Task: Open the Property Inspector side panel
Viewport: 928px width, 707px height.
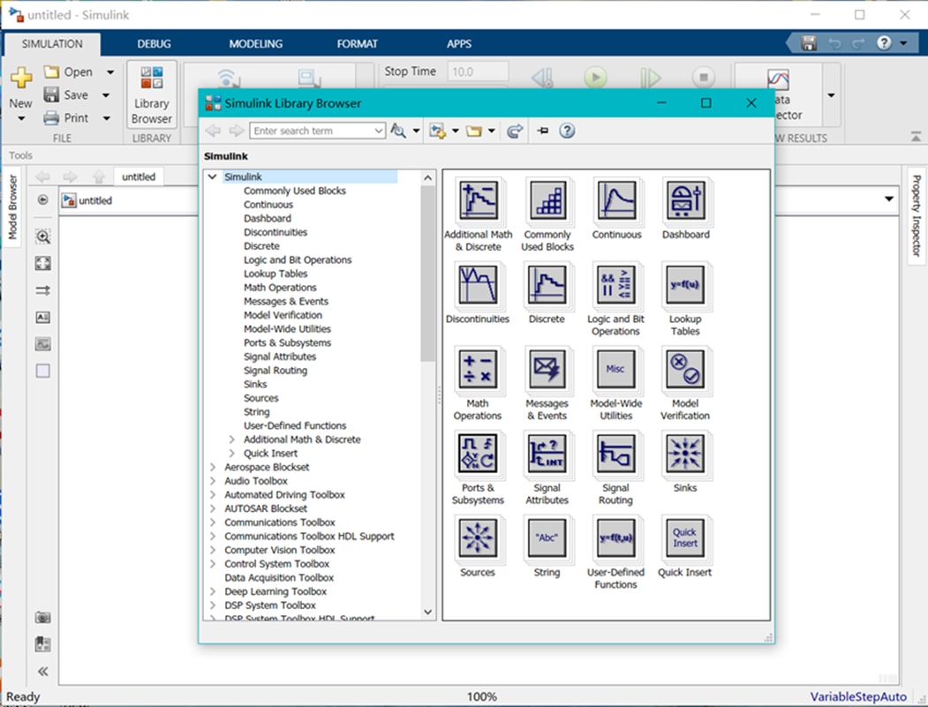Action: coord(916,216)
